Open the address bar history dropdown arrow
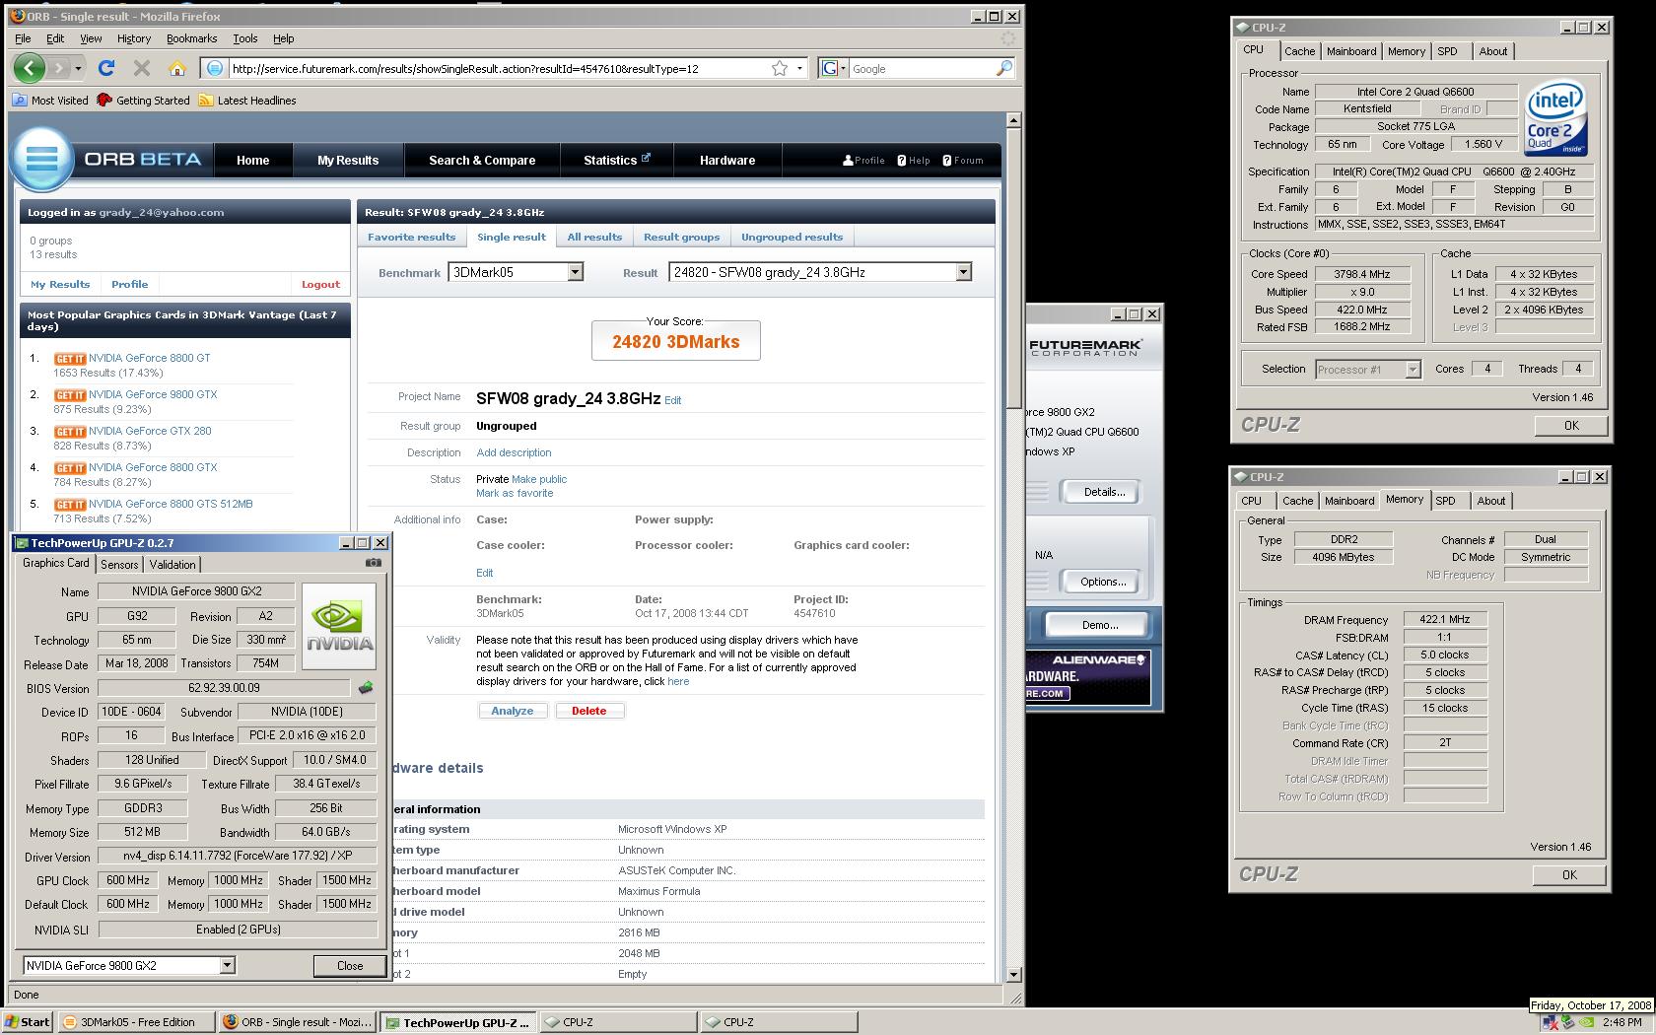This screenshot has height=1035, width=1656. pyautogui.click(x=799, y=68)
